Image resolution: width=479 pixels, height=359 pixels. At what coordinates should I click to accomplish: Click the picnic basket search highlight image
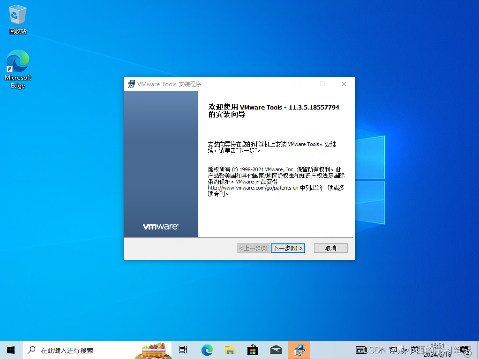point(153,351)
